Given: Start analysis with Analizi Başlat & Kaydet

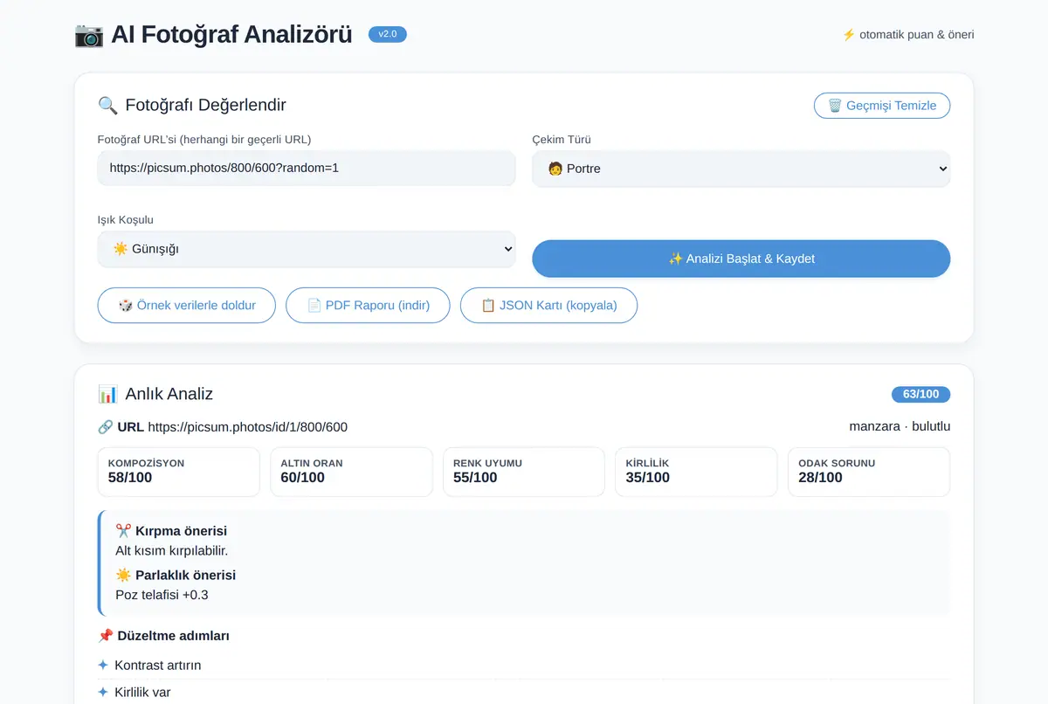Looking at the screenshot, I should 741,259.
